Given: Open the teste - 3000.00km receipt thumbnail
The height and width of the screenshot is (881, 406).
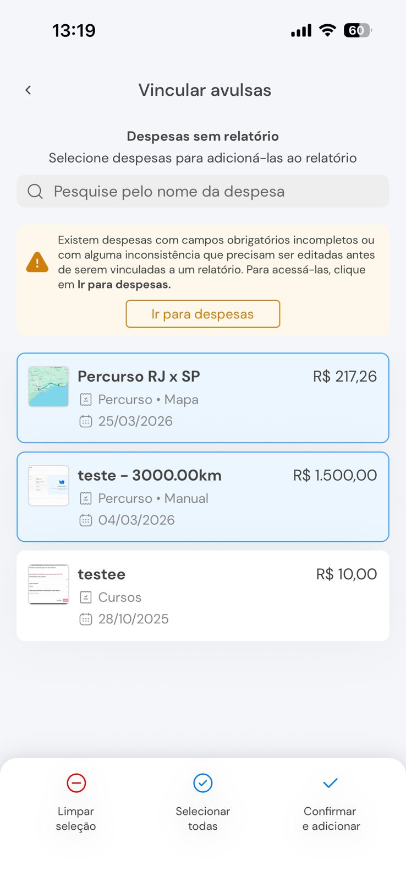Looking at the screenshot, I should (x=48, y=486).
